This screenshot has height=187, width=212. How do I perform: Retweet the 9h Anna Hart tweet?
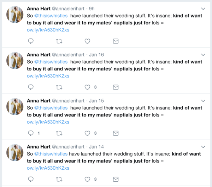[x=59, y=41]
